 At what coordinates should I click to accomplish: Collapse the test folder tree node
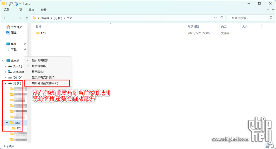(7, 122)
